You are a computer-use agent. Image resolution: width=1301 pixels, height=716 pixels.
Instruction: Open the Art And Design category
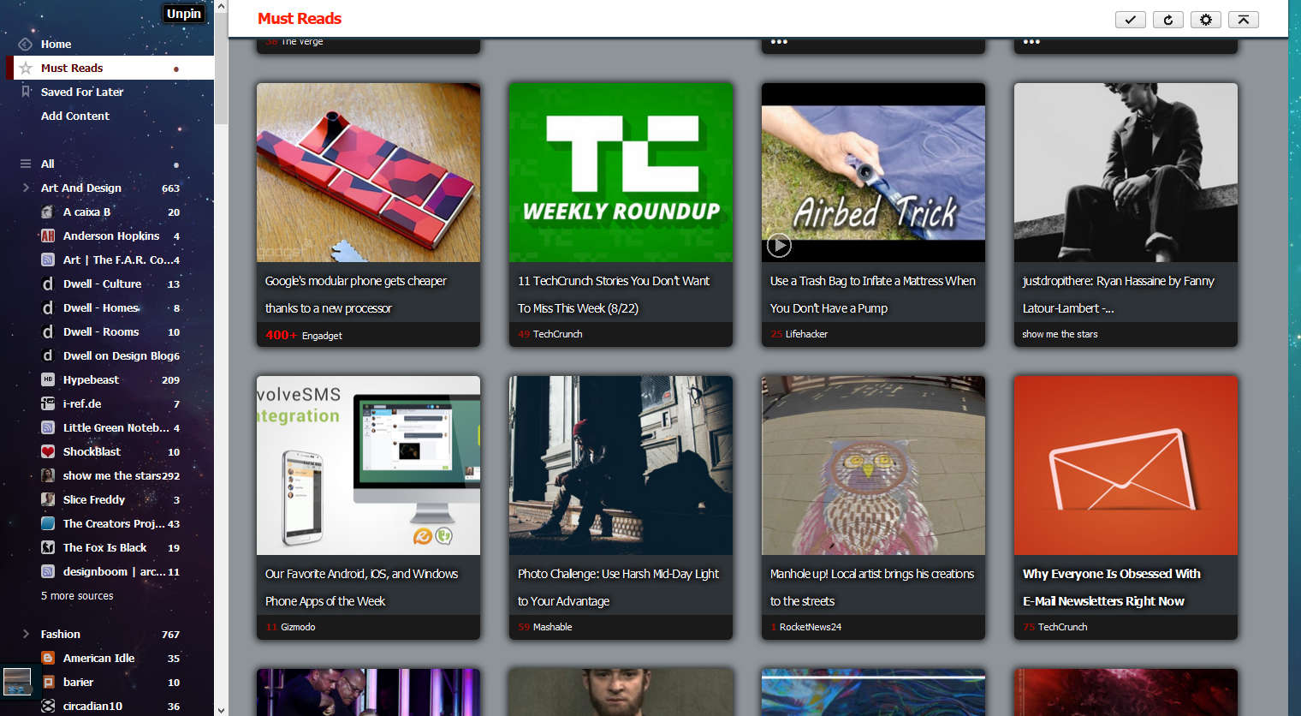pyautogui.click(x=81, y=188)
